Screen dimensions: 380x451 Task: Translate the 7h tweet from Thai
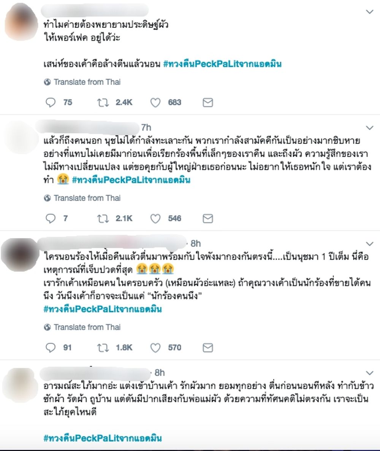(82, 198)
